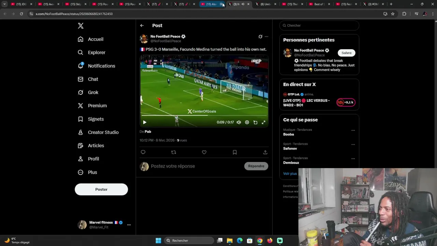
Task: Mute the video sound
Action: pos(239,122)
